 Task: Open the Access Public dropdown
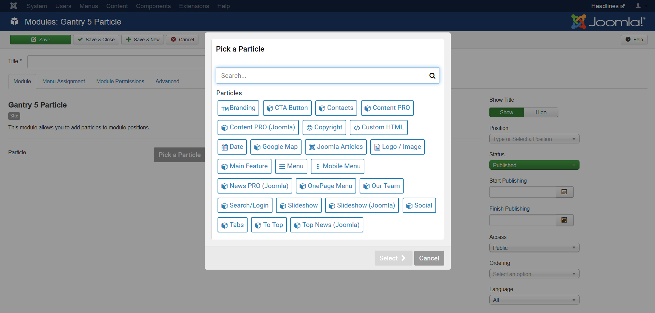534,248
